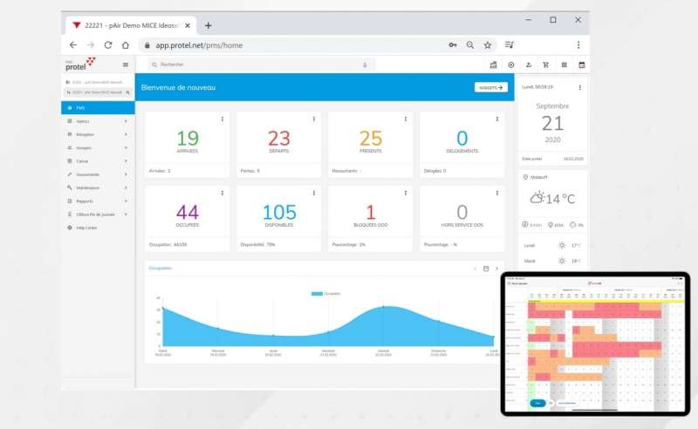Viewport: 698px width, 429px height.
Task: Open options menu on the Arrivées card
Action: (x=222, y=119)
